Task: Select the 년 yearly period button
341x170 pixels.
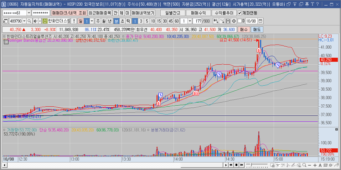Action: pos(110,21)
